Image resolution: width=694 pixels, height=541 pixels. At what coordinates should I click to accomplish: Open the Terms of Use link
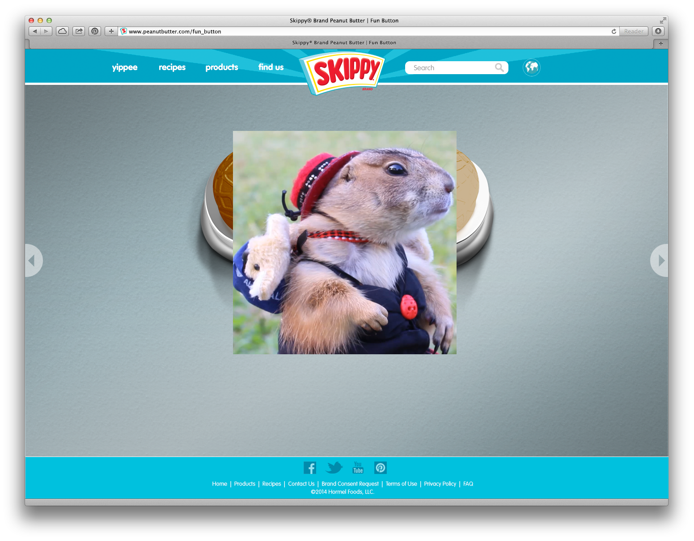click(x=401, y=484)
